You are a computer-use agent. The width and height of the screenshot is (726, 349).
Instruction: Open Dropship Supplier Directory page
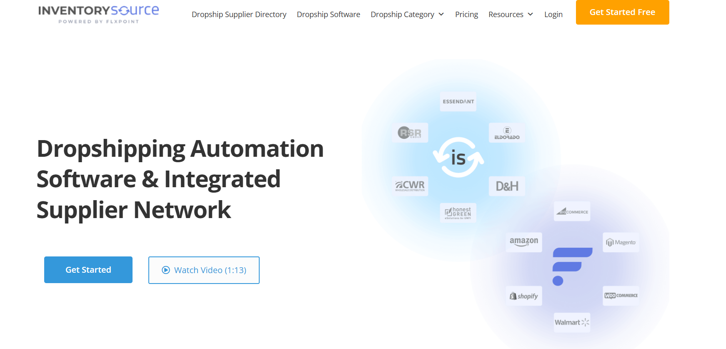pos(239,15)
